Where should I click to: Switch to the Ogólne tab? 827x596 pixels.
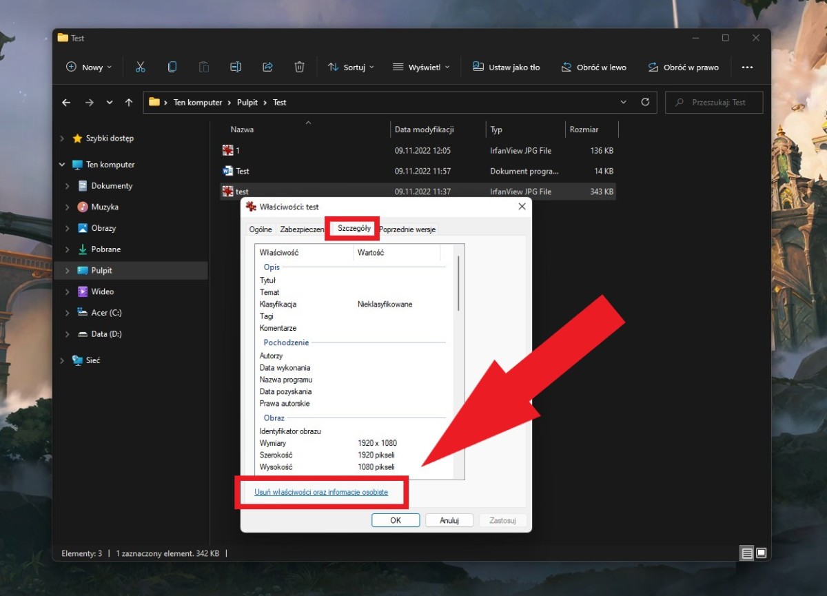click(261, 229)
